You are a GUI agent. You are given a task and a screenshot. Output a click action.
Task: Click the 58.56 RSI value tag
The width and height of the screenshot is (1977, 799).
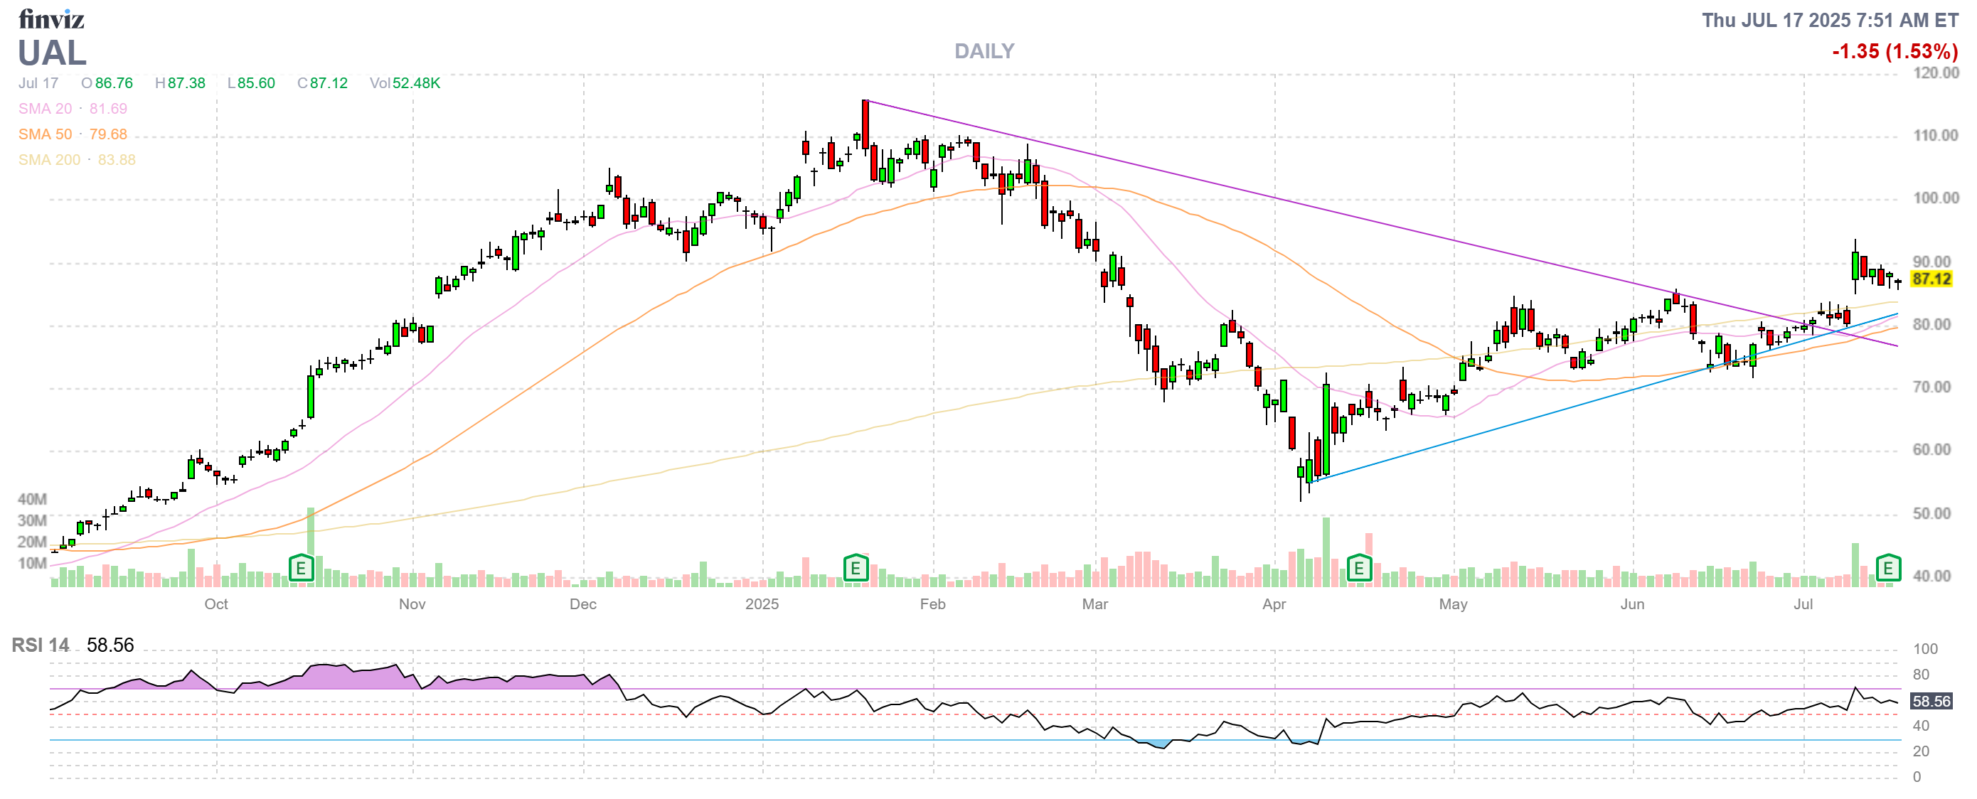coord(1931,701)
